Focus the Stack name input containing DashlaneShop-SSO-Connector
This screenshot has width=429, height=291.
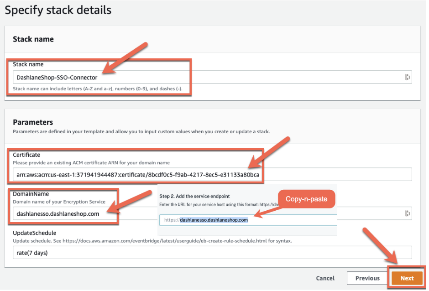(212, 77)
